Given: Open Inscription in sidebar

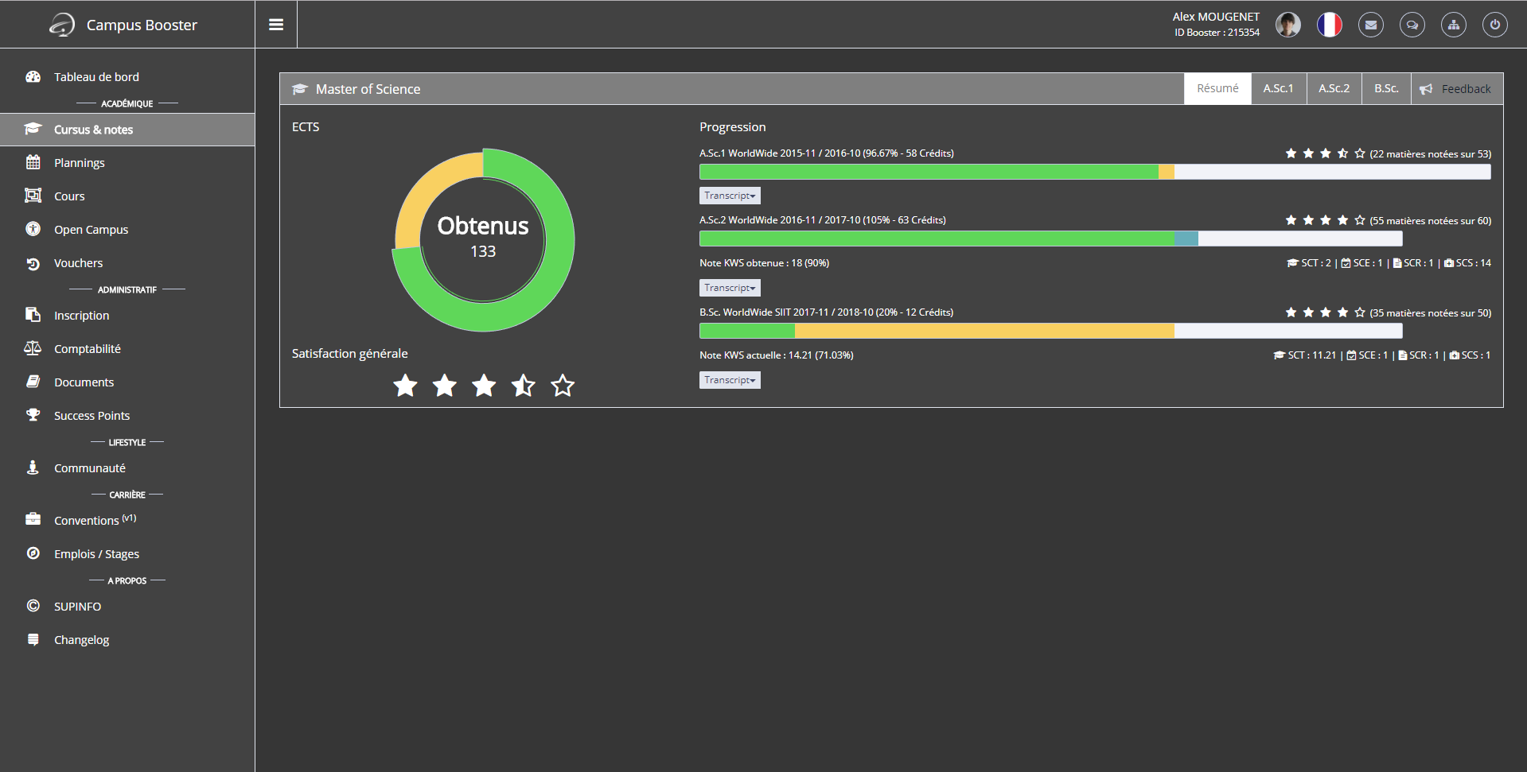Looking at the screenshot, I should (81, 316).
